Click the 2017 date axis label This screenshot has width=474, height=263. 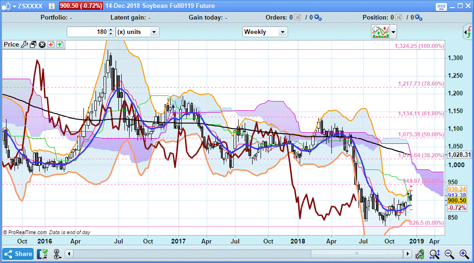[179, 241]
